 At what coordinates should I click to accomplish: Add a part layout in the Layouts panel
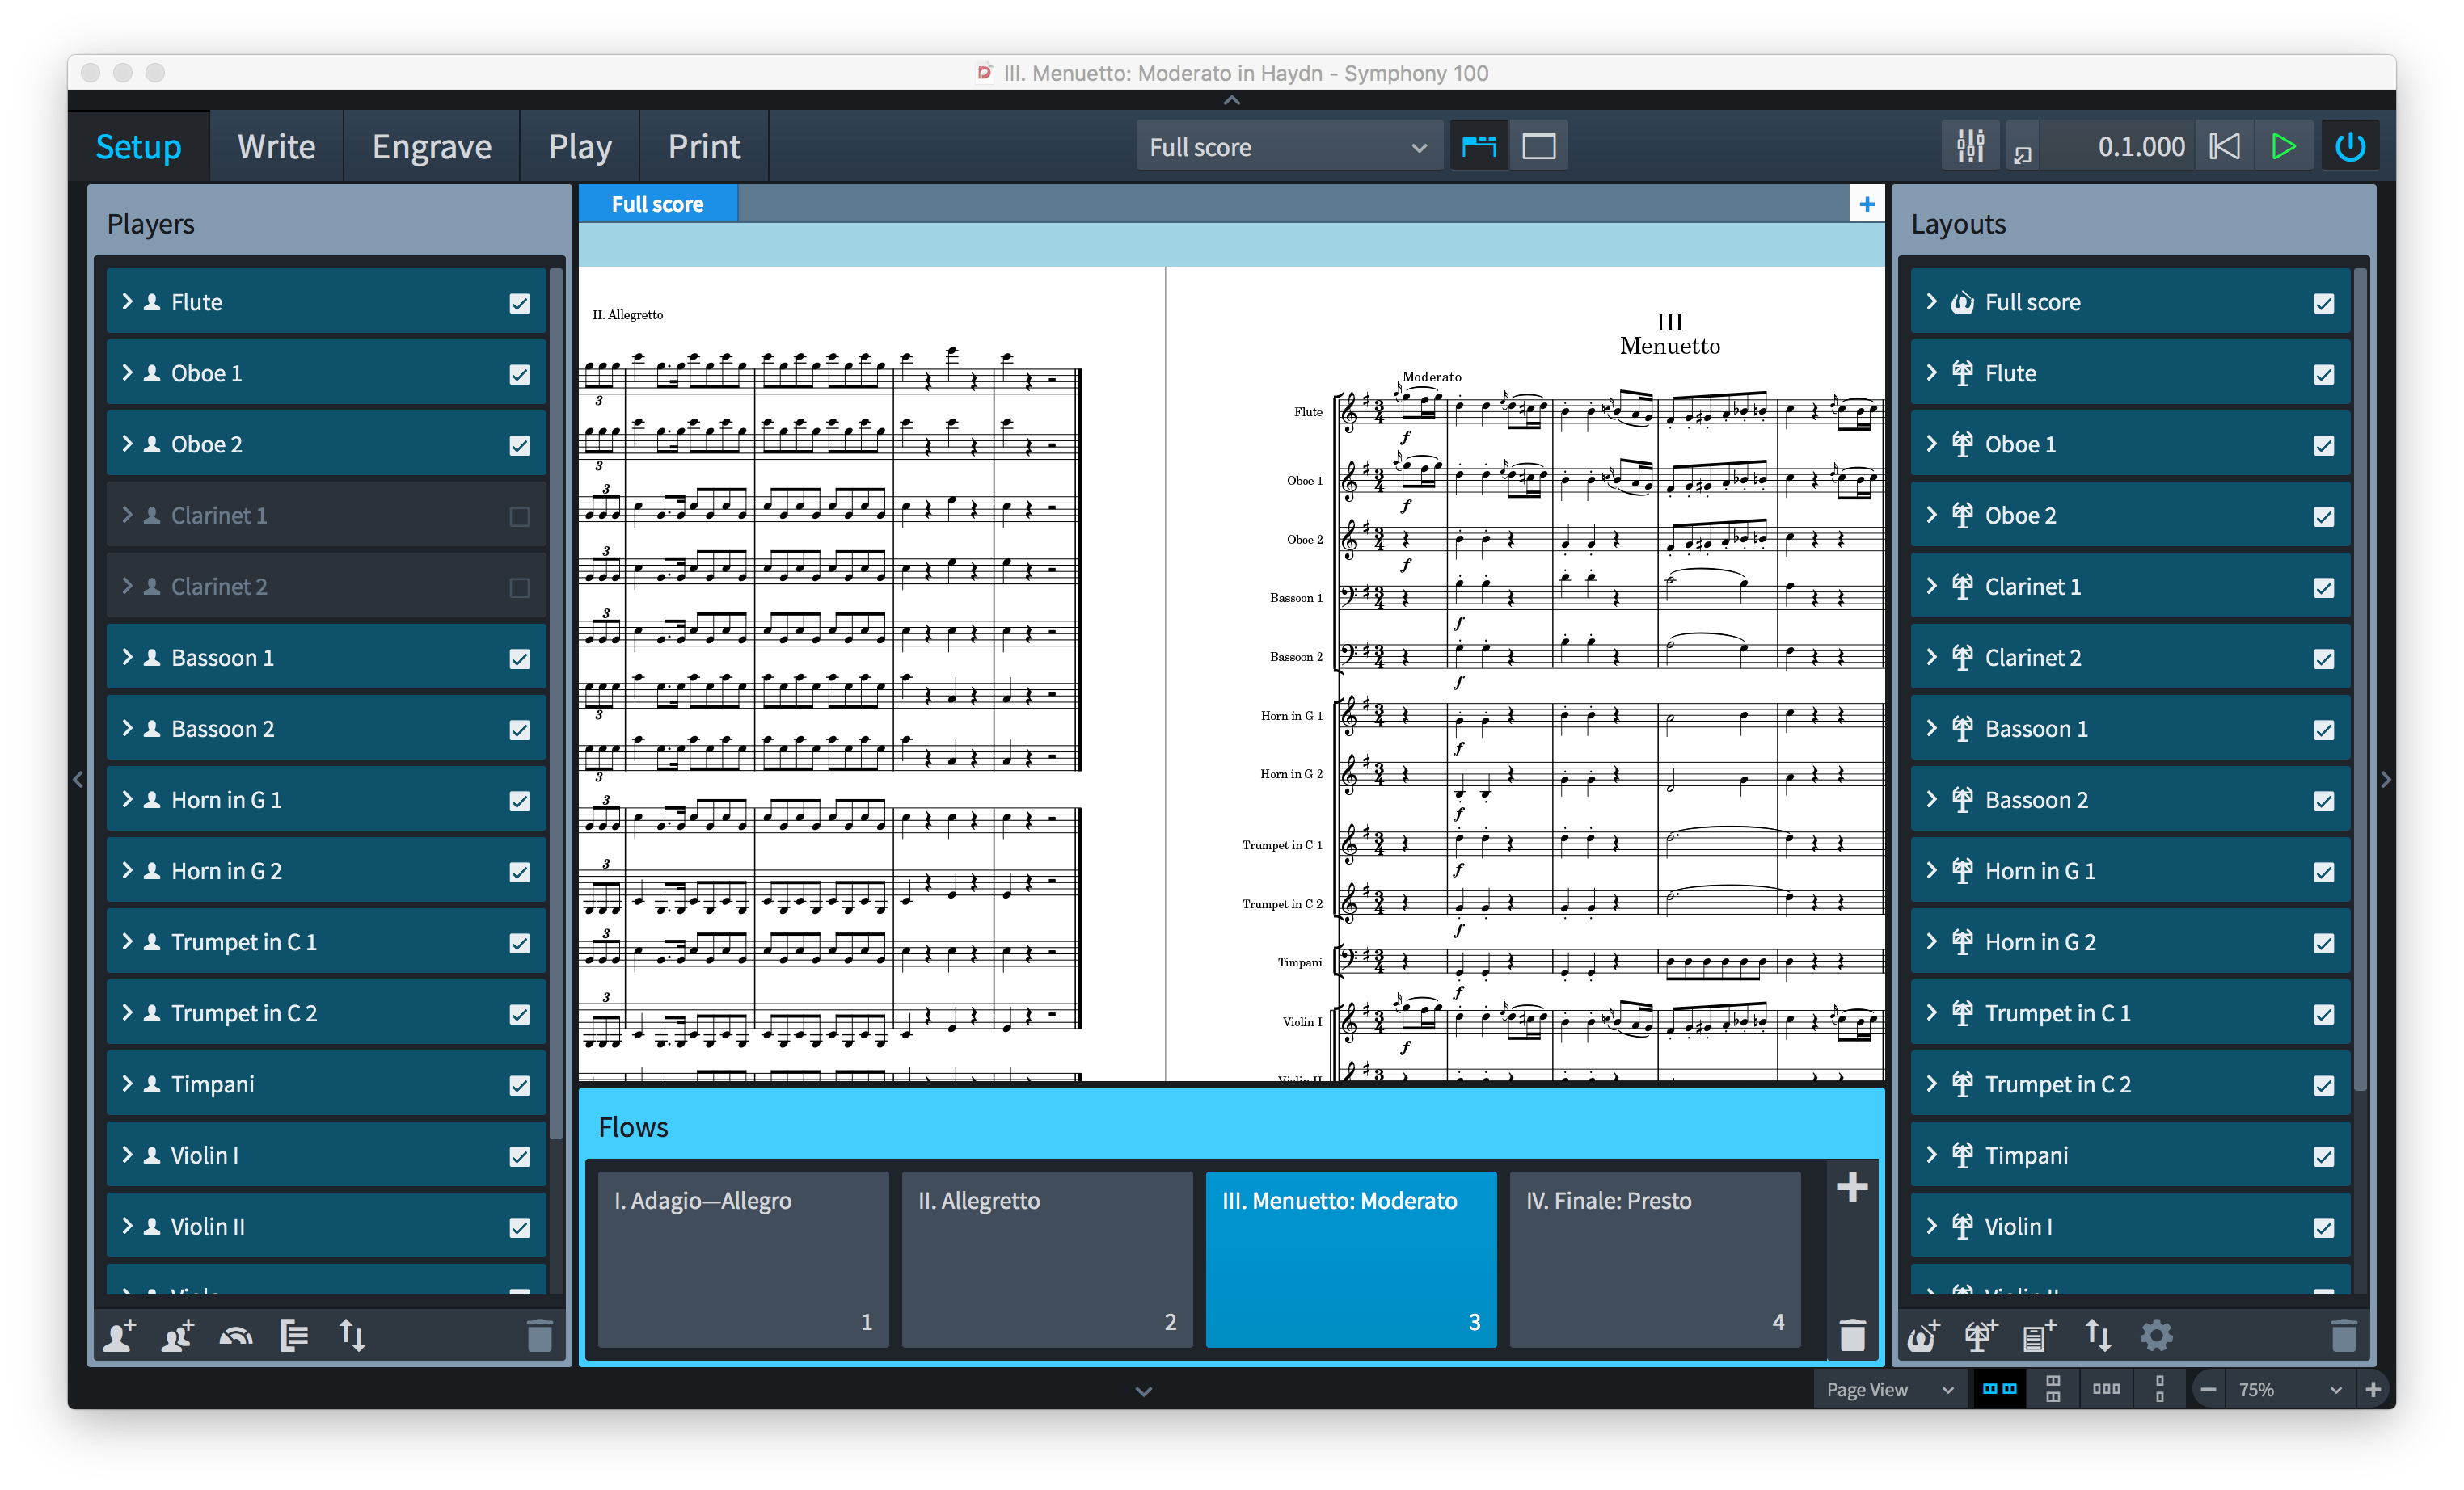tap(1978, 1335)
